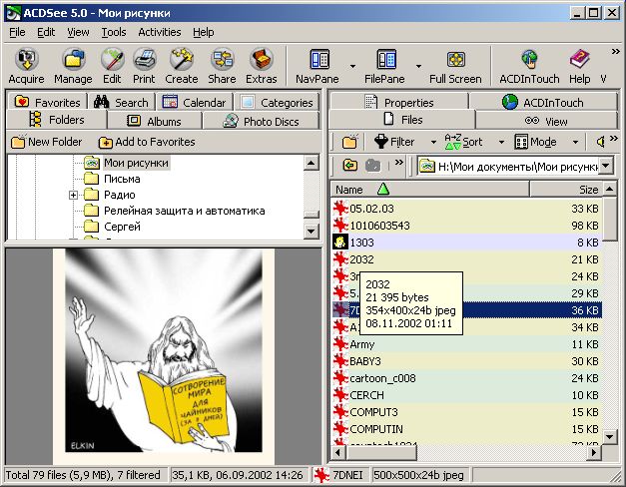Expand the navigation toolbar overflow chevron
This screenshot has height=487, width=626.
pos(398,162)
